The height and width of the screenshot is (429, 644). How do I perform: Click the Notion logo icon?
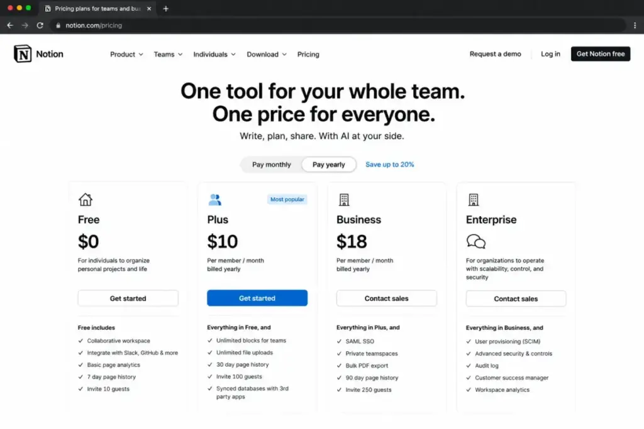(x=23, y=54)
